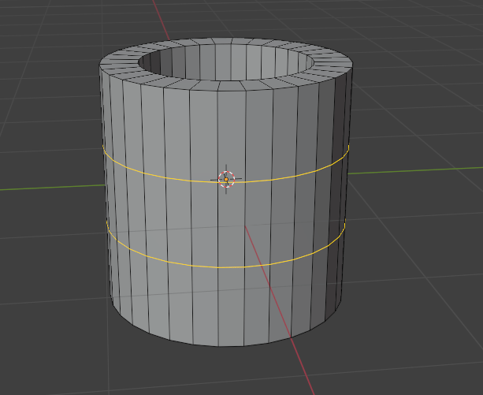Viewport: 483px width, 395px height.
Task: Click the 3D cursor on the cylinder
Action: coord(226,179)
